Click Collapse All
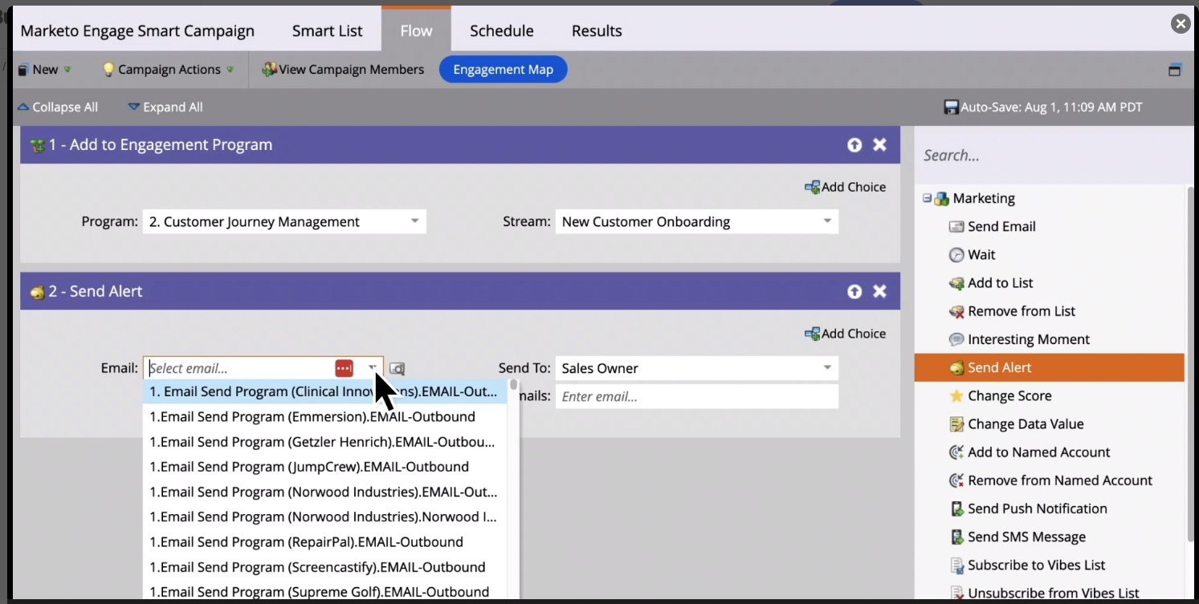The height and width of the screenshot is (604, 1199). click(x=58, y=107)
